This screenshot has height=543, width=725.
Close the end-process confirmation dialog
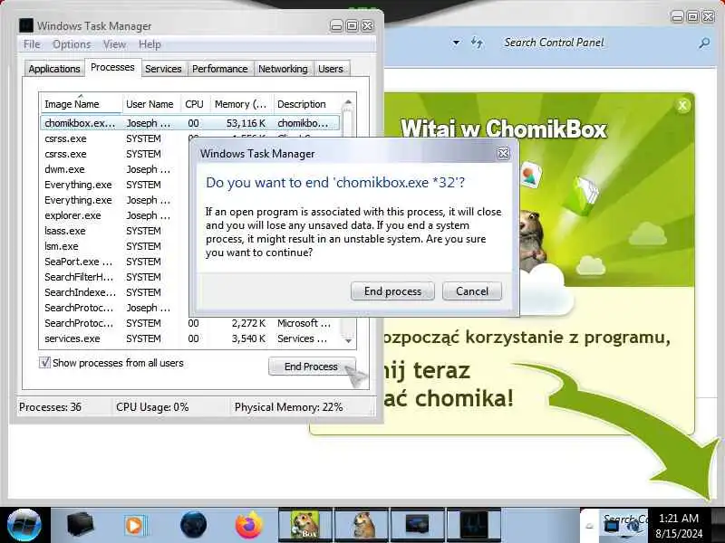[503, 153]
